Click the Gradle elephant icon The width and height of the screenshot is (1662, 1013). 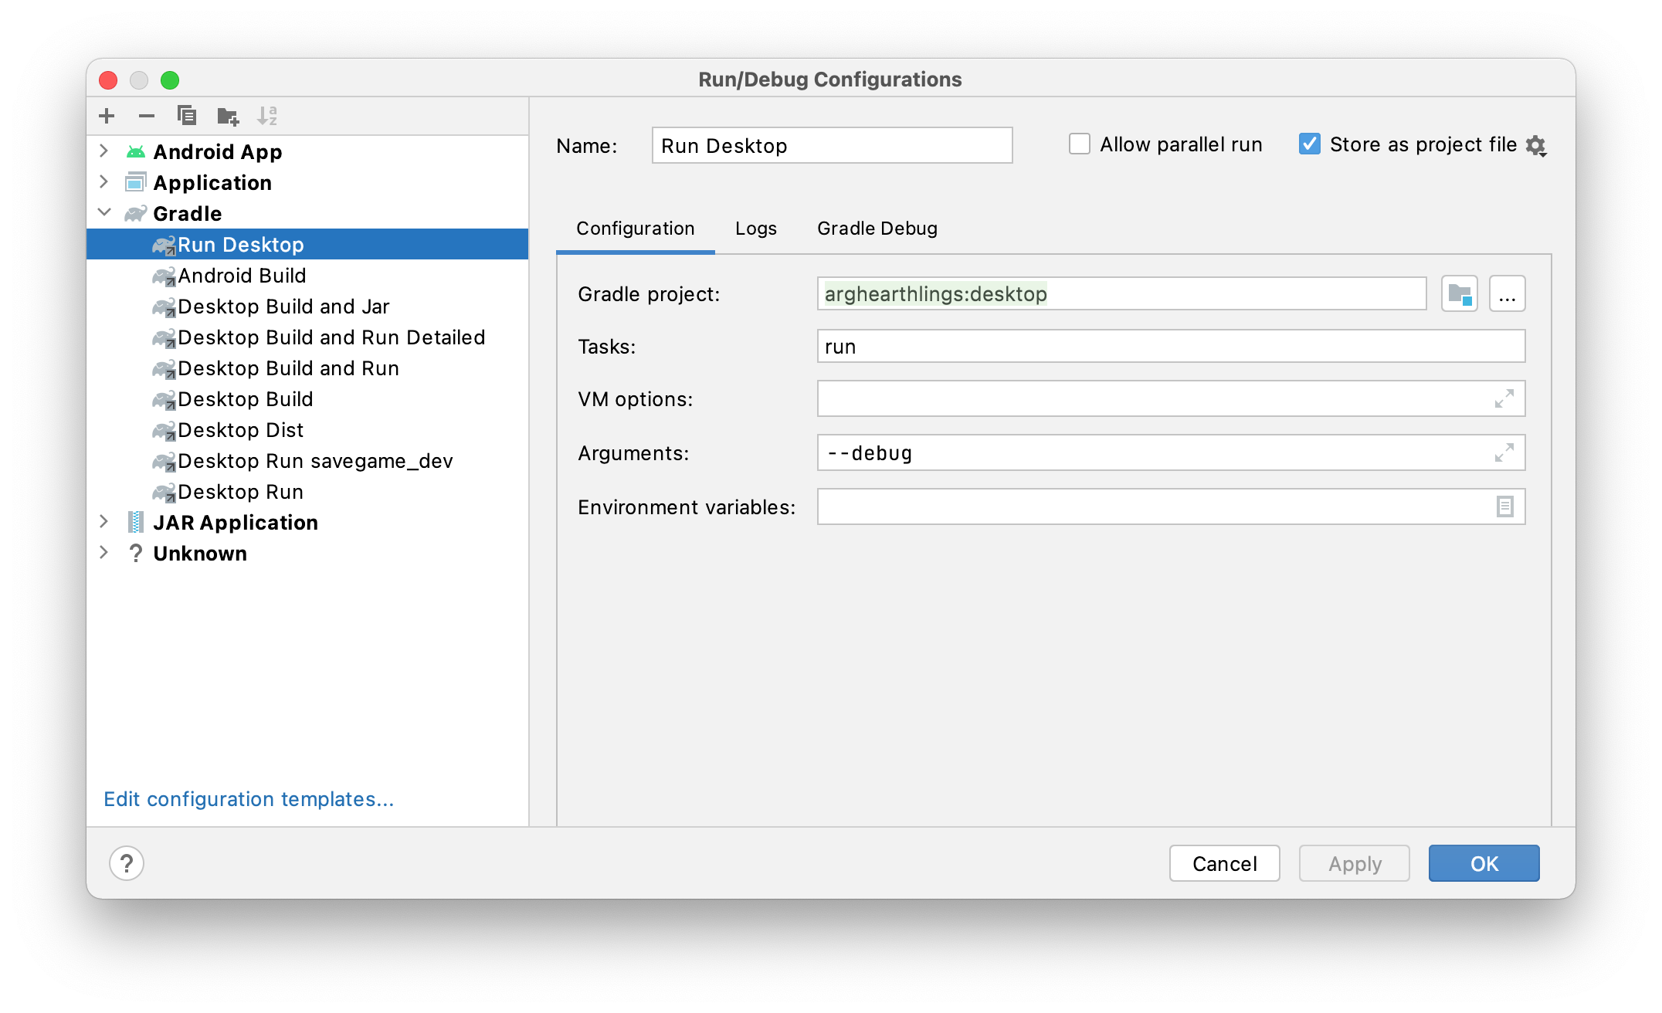click(136, 213)
